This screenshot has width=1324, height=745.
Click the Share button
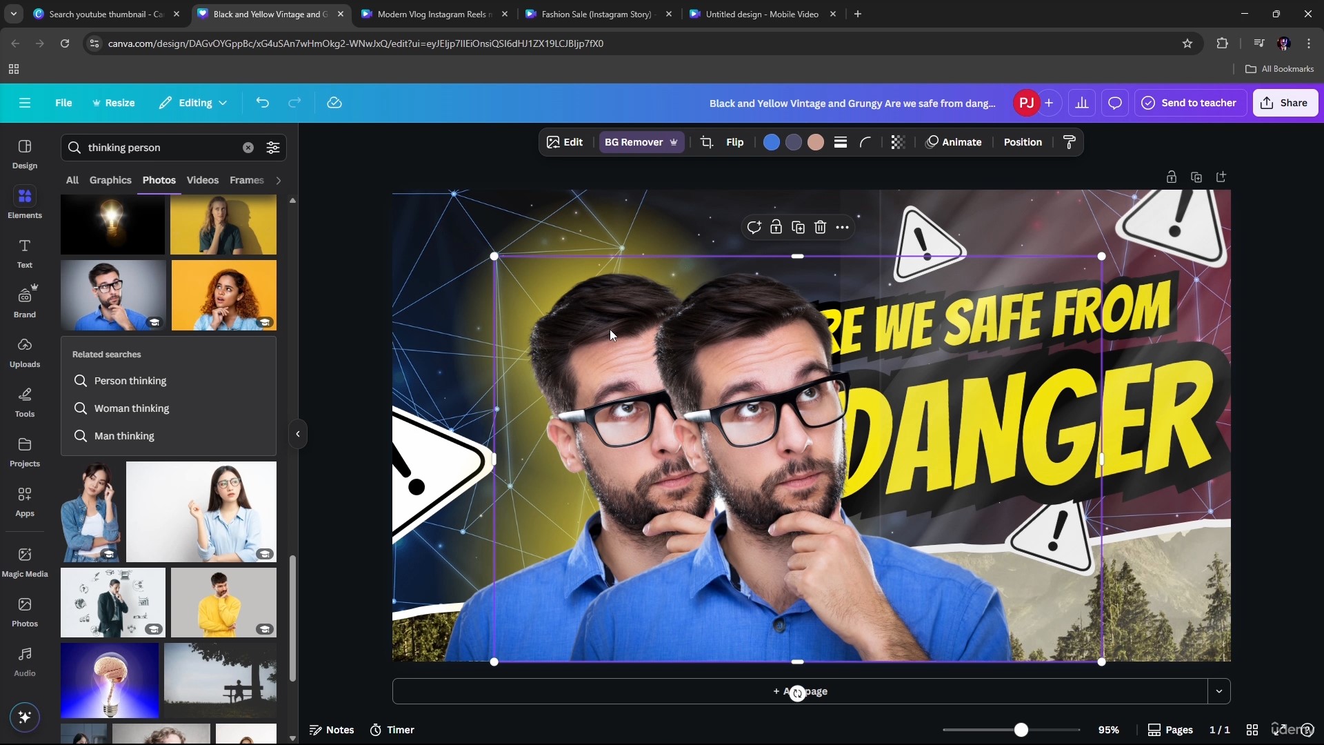coord(1285,103)
